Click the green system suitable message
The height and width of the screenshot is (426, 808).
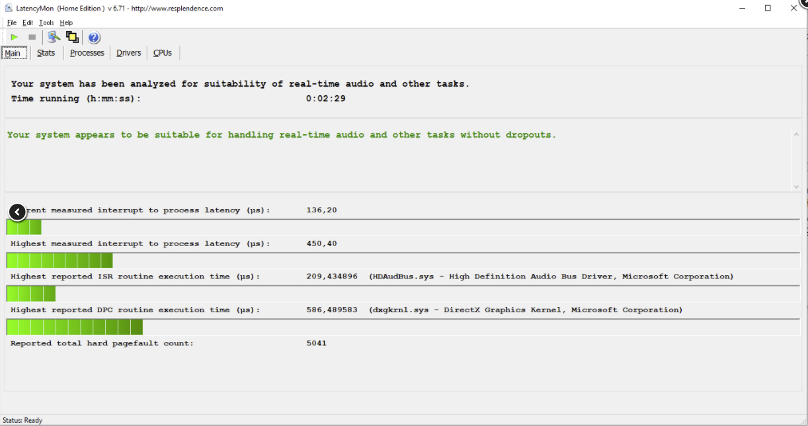tap(282, 135)
